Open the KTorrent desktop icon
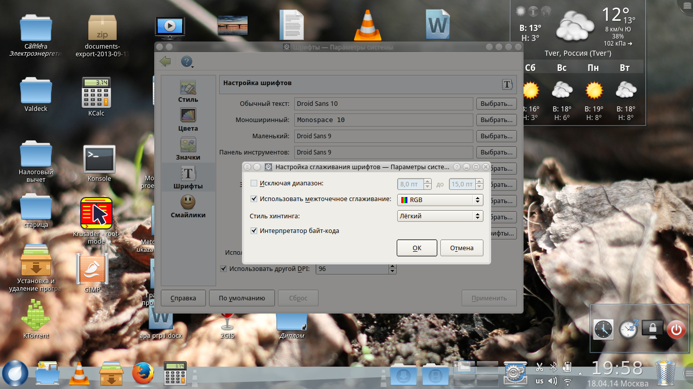 pos(36,319)
